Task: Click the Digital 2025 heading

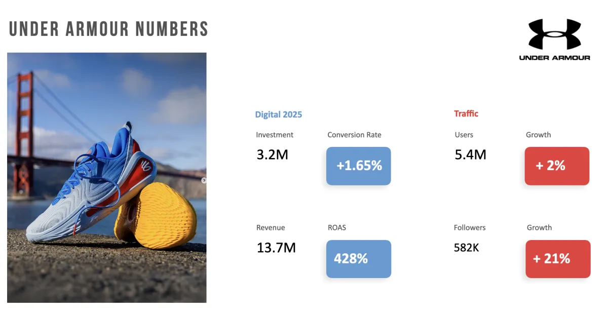Action: 278,114
